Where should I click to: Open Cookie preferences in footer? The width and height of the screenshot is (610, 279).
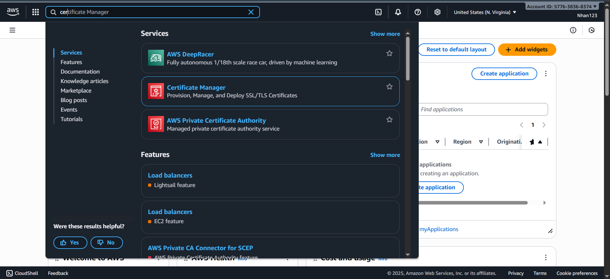(577, 273)
